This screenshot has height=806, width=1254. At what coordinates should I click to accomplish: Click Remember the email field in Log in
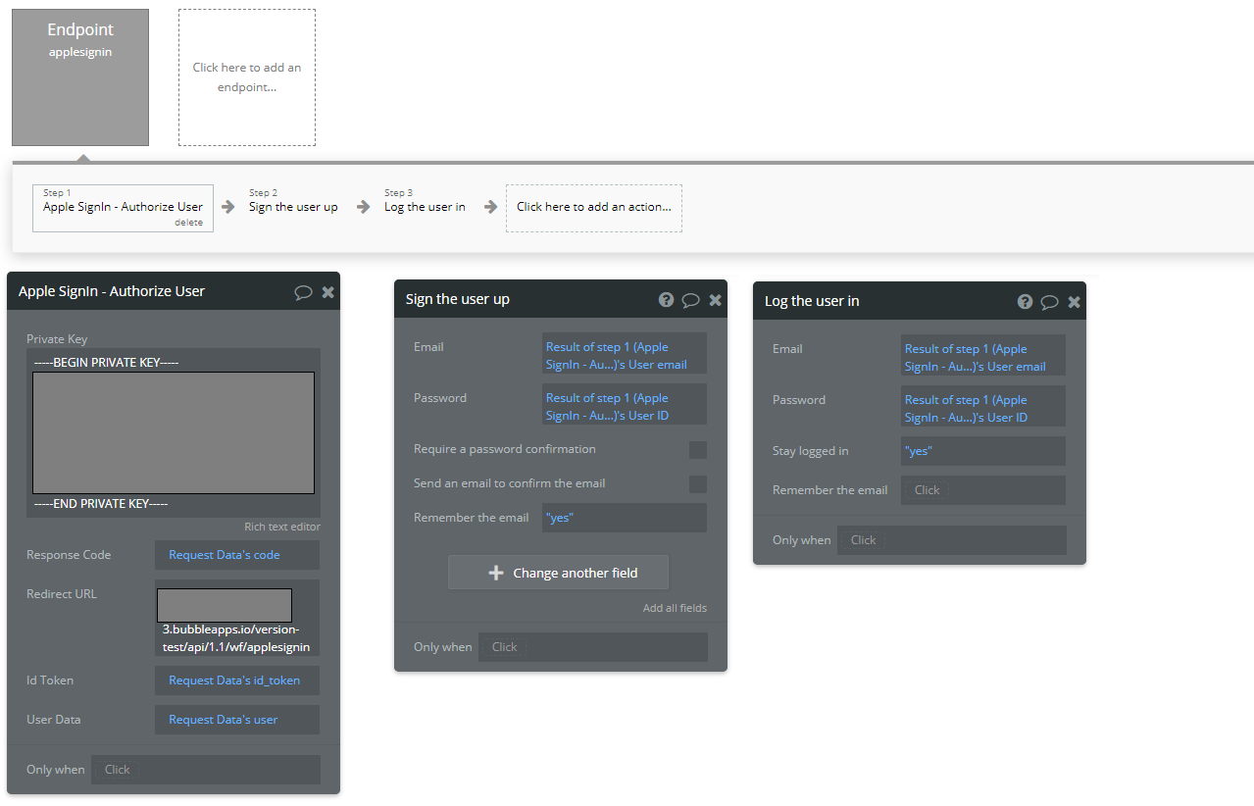coord(983,490)
